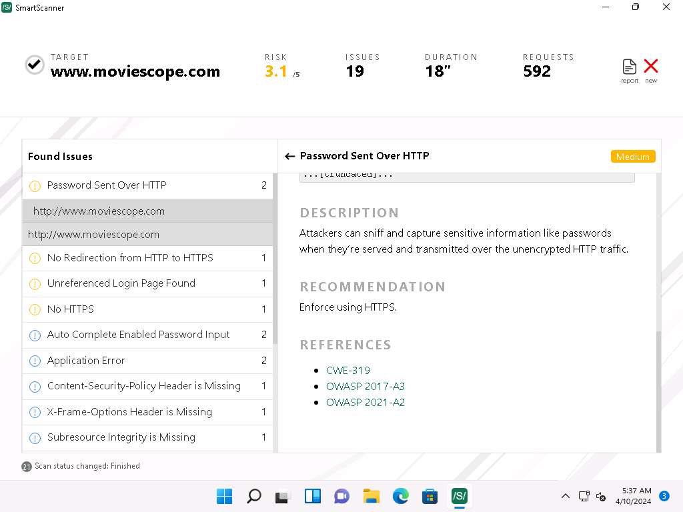Select Unreferenced Login Page Found issue
Screen dimensions: 683x512
[x=121, y=283]
